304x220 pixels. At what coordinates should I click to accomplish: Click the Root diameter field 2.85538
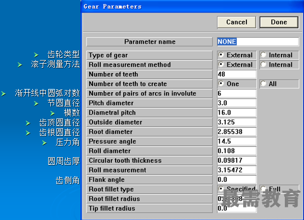coord(237,132)
